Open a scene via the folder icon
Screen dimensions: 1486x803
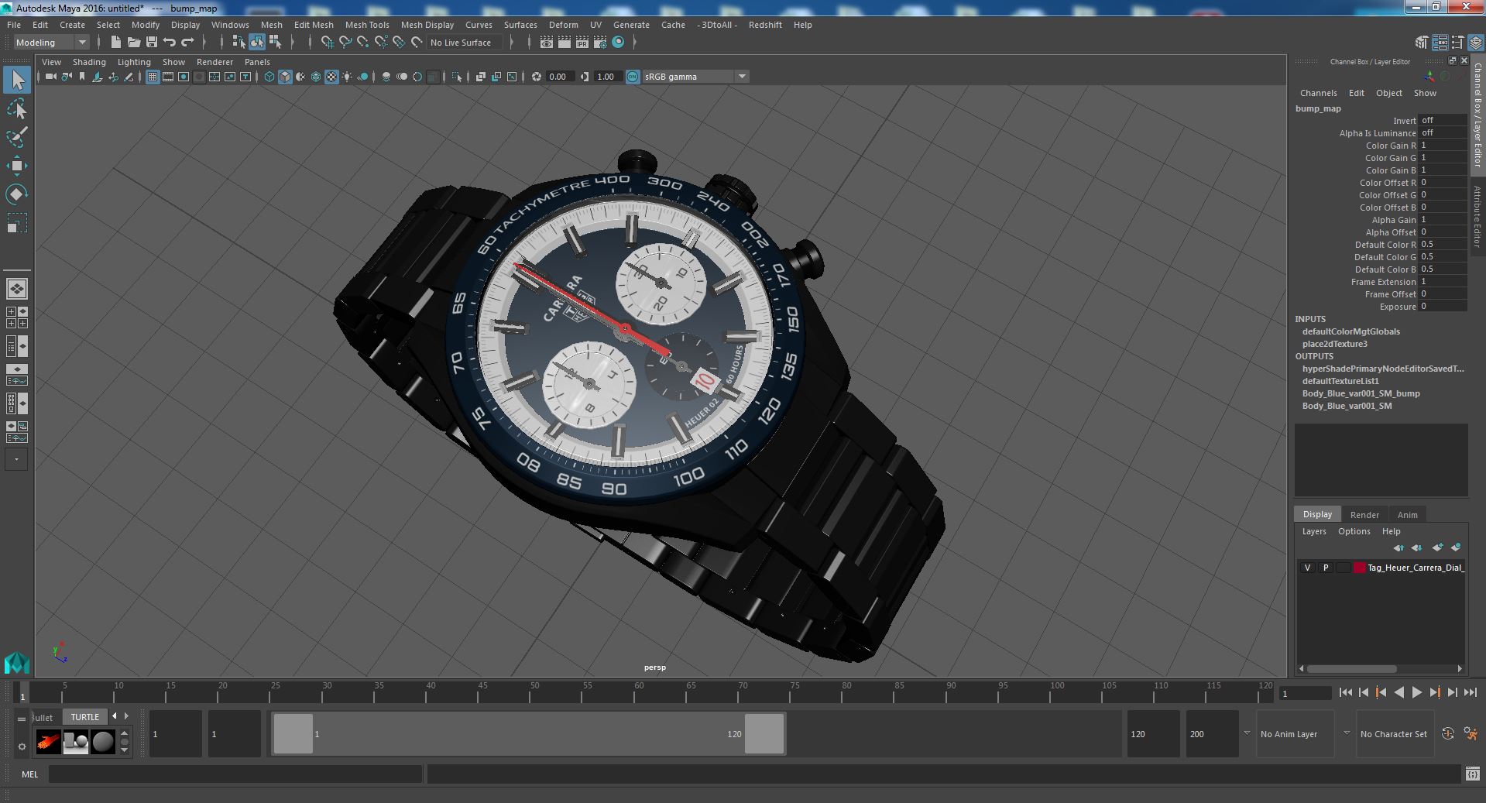coord(133,43)
